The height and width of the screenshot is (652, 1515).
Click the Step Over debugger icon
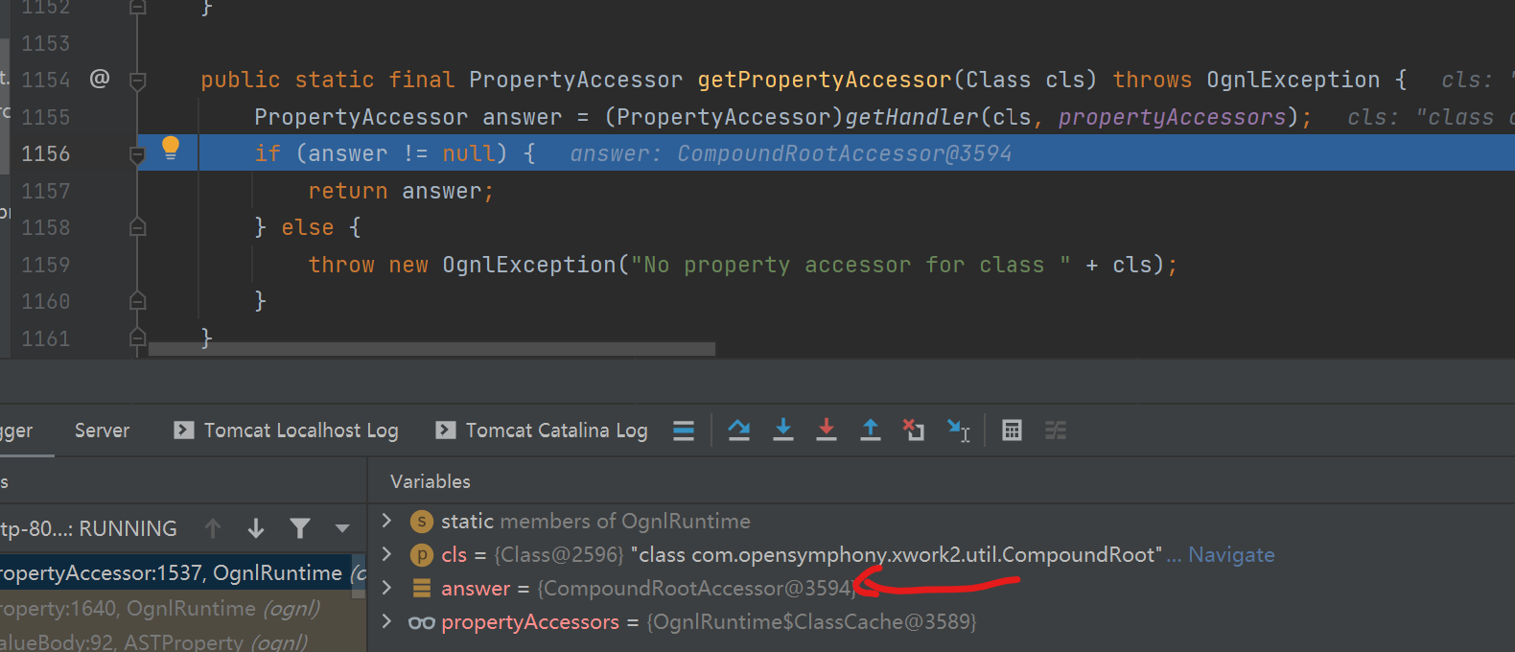(x=738, y=431)
